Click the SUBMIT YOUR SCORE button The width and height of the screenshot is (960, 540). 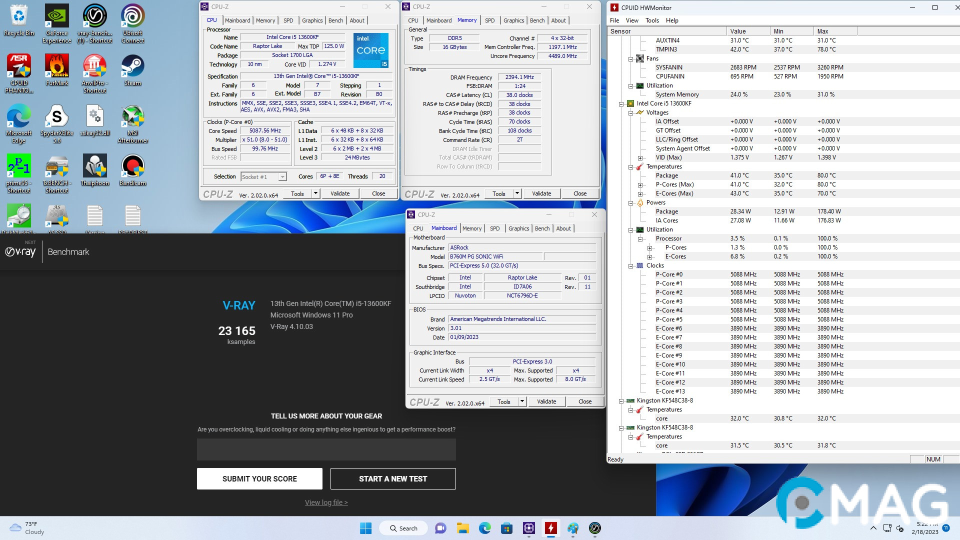[259, 478]
